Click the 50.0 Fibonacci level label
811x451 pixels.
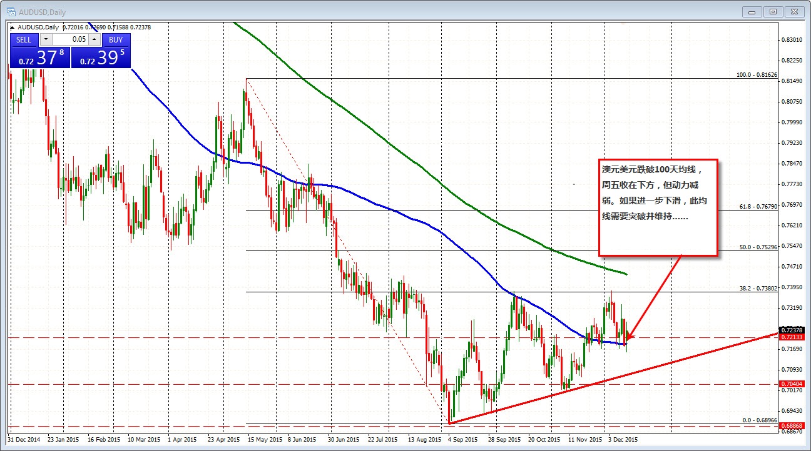point(758,247)
